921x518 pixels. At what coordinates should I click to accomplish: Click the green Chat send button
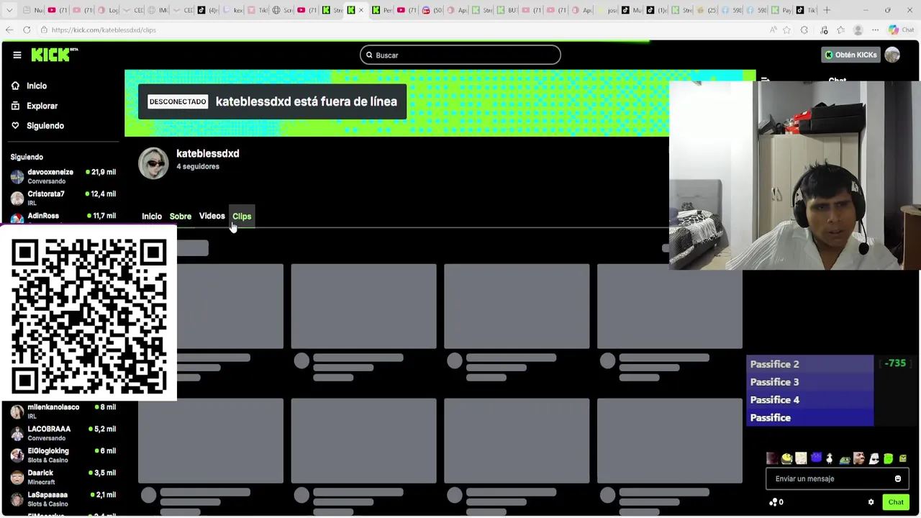896,502
